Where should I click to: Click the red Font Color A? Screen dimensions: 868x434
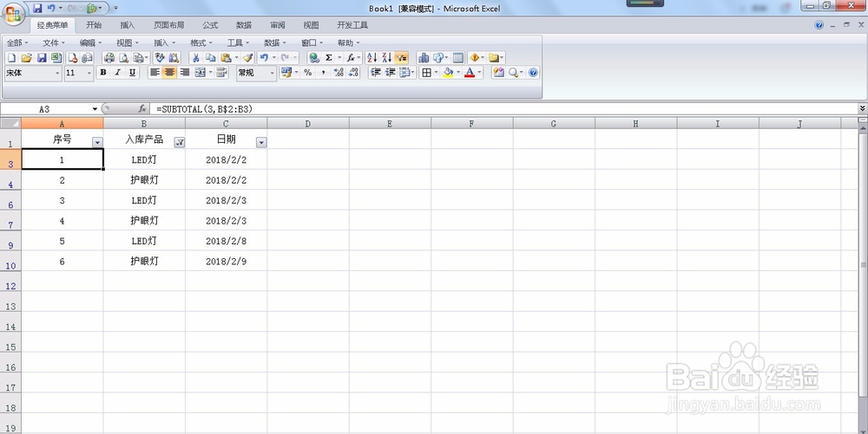click(x=470, y=73)
